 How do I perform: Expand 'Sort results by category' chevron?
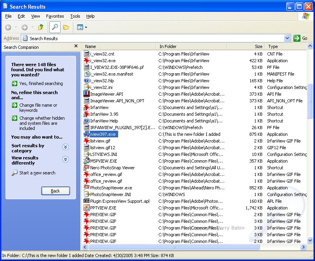(x=65, y=147)
